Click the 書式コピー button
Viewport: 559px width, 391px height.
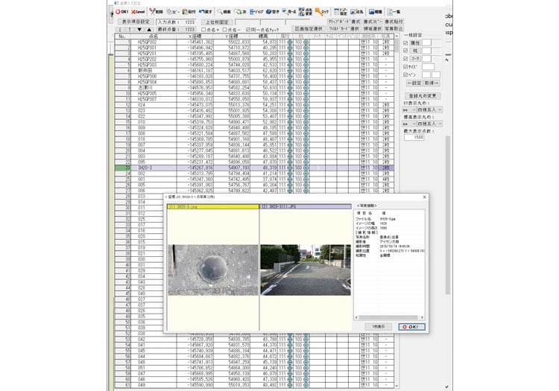[372, 22]
